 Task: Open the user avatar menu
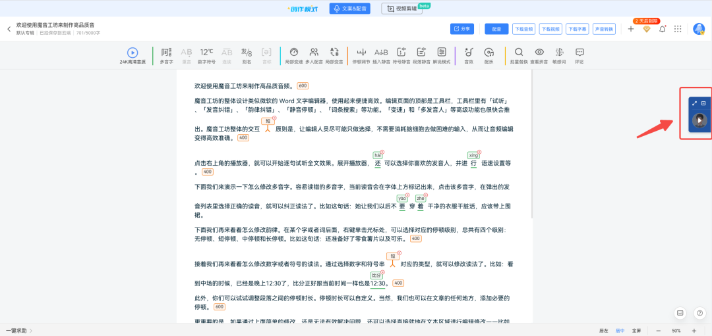pos(699,29)
